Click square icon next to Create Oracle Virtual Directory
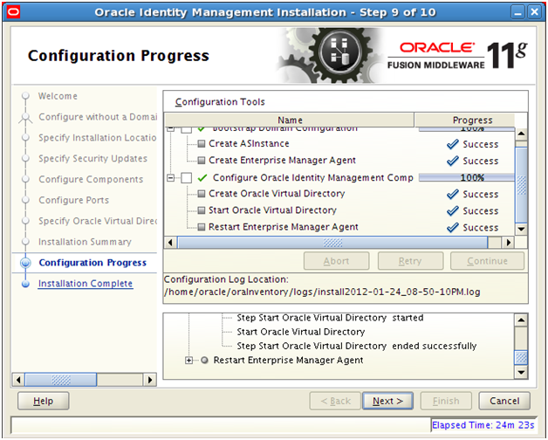 tap(201, 194)
